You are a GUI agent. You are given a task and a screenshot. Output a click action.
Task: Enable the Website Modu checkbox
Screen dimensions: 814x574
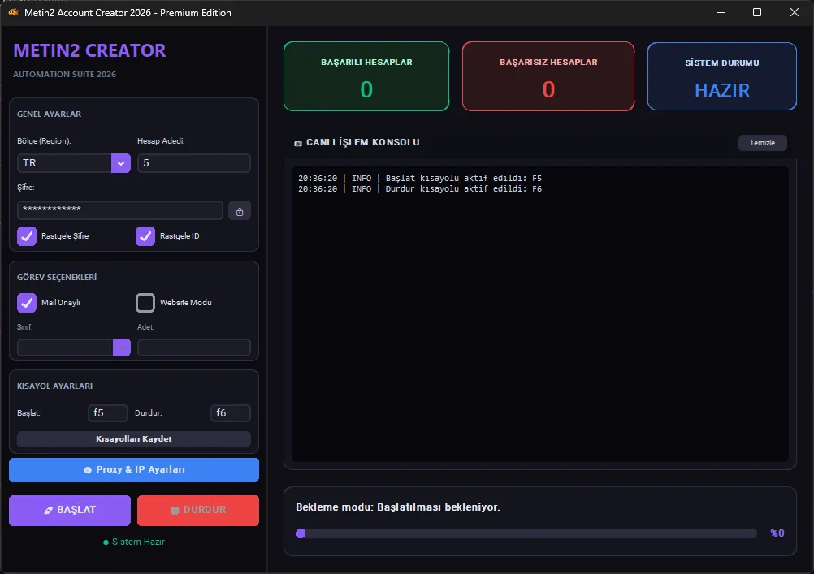[145, 303]
